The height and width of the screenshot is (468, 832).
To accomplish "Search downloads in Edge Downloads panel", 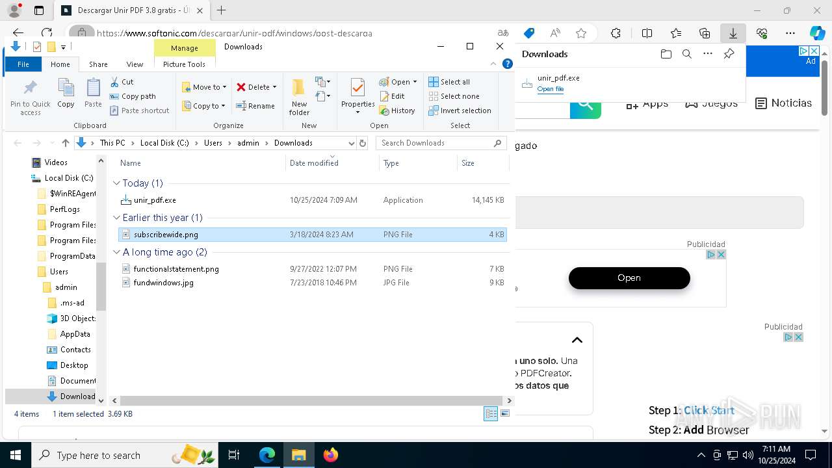I will [686, 54].
